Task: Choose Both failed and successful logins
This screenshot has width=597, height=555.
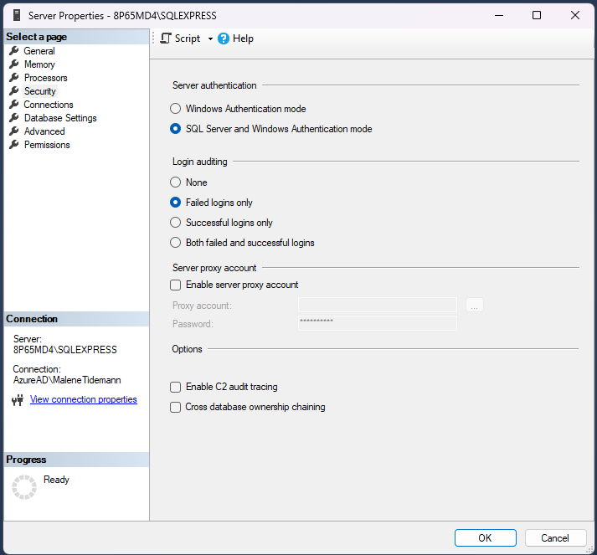Action: (175, 243)
